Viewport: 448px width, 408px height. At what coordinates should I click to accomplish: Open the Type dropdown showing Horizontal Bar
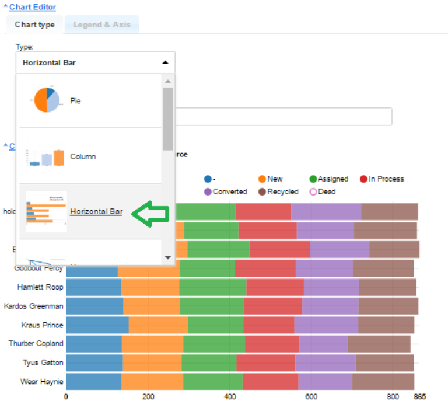(96, 62)
